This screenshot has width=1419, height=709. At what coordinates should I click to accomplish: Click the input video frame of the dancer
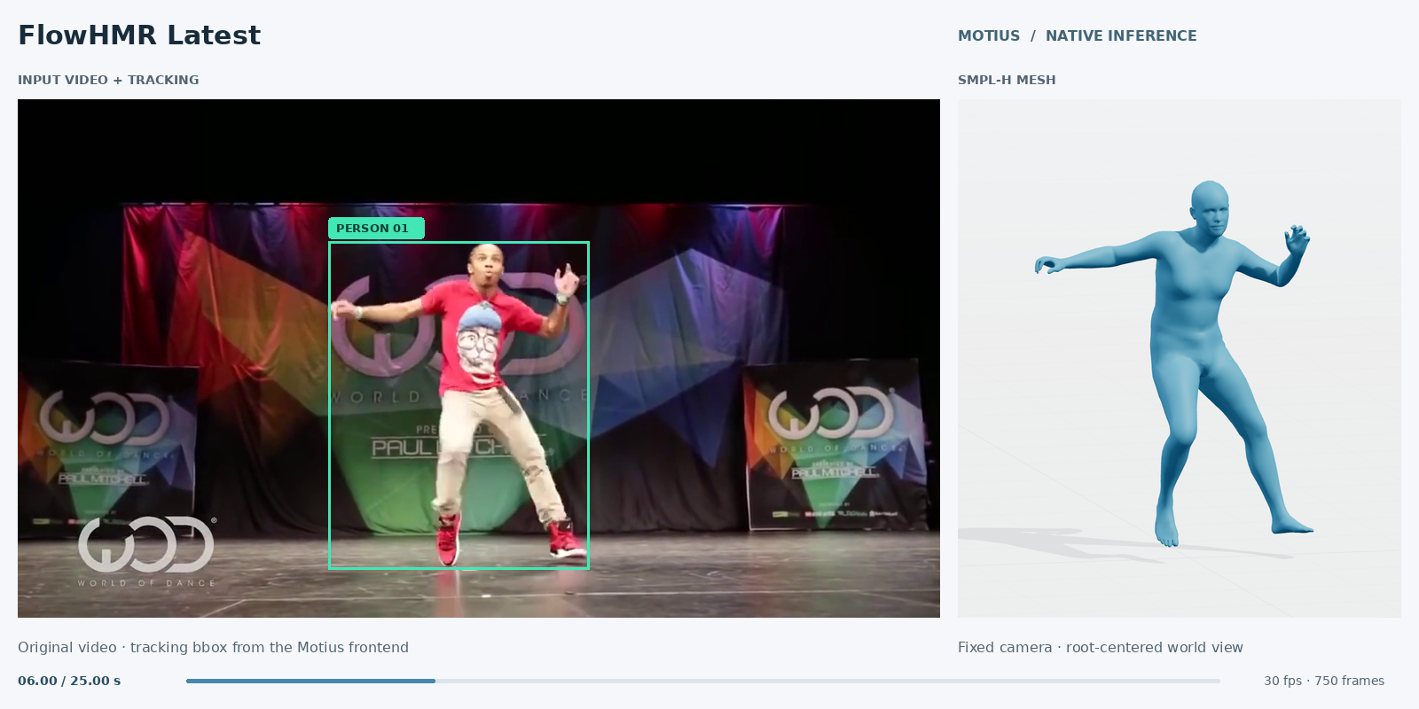click(x=479, y=358)
